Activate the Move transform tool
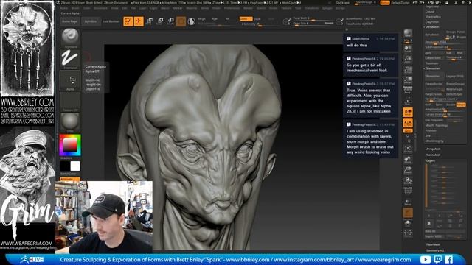 150,21
